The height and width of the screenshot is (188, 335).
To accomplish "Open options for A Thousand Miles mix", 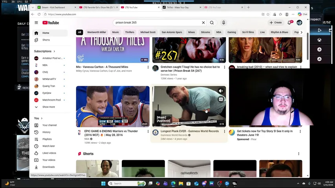I will (x=148, y=67).
